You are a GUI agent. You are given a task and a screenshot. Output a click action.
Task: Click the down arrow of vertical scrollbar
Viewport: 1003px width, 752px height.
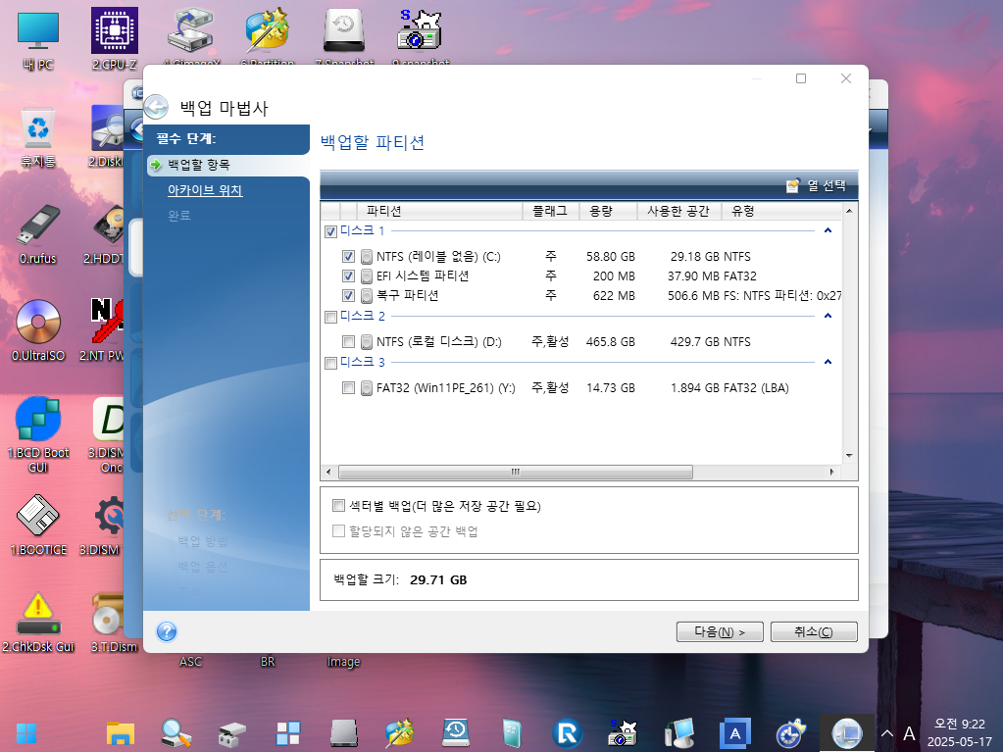(849, 455)
